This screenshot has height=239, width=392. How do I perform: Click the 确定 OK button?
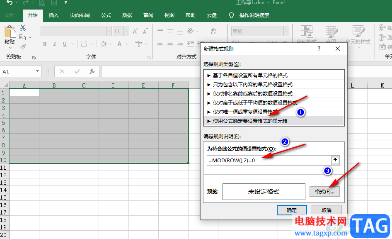292,210
